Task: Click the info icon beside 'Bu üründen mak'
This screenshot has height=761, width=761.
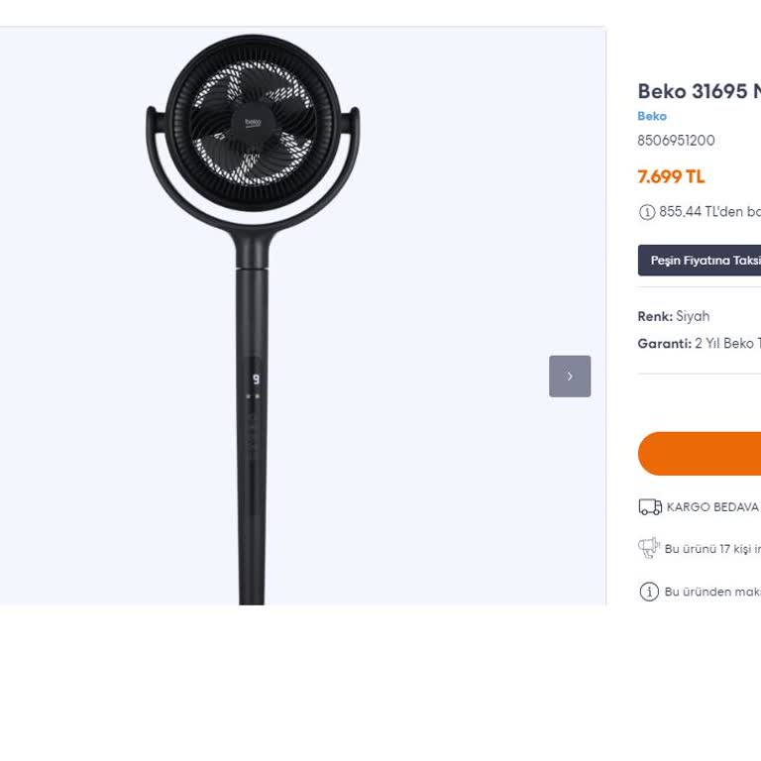Action: pos(649,592)
